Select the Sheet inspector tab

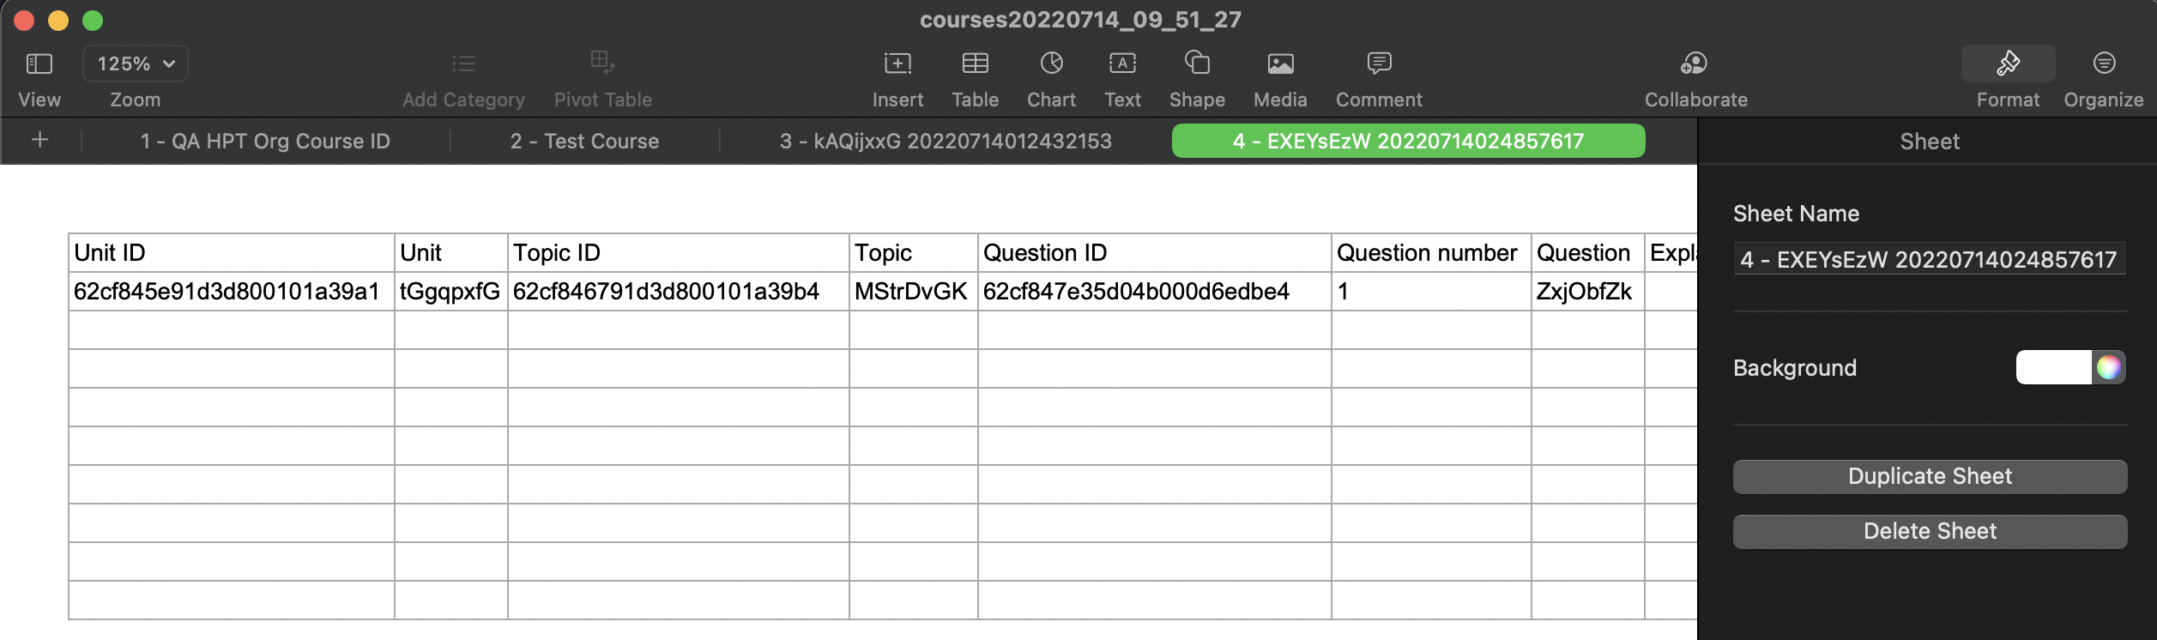(1929, 142)
